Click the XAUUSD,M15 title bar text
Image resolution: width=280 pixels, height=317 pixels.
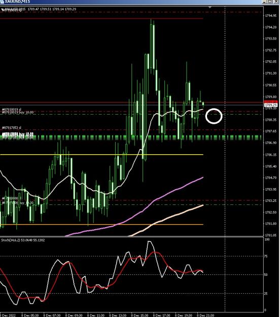point(17,2)
